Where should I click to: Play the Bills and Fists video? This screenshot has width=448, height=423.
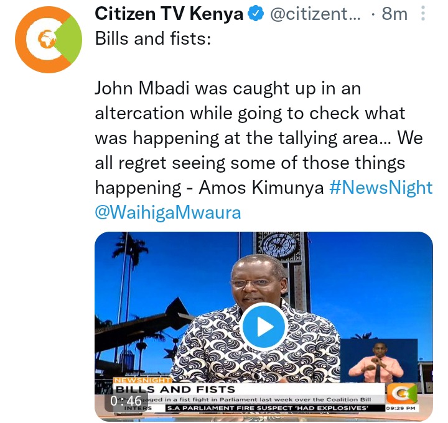pyautogui.click(x=264, y=327)
